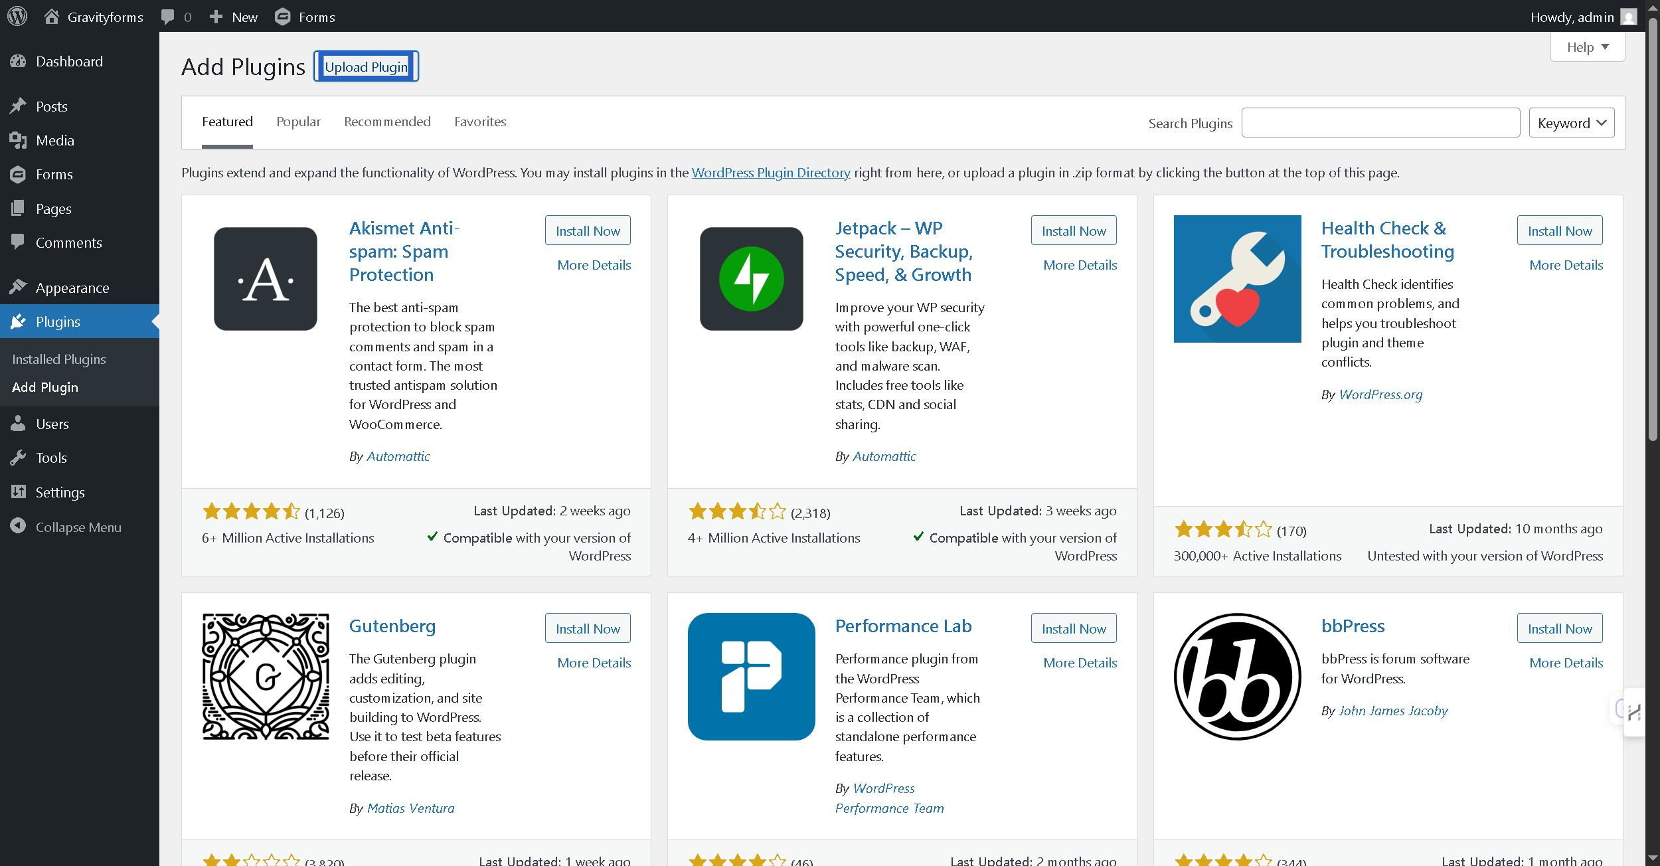
Task: Click the Jetpack star rating
Action: click(738, 511)
